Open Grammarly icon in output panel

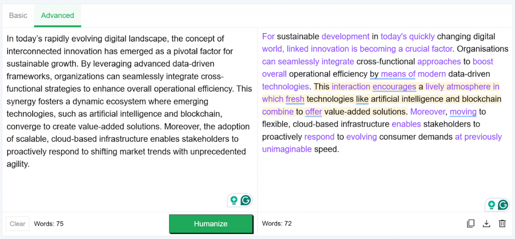click(503, 205)
